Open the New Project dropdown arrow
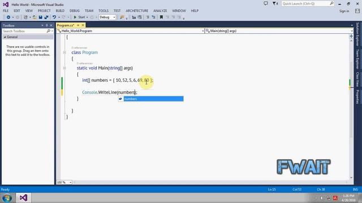This screenshot has height=203, width=362. pos(30,17)
